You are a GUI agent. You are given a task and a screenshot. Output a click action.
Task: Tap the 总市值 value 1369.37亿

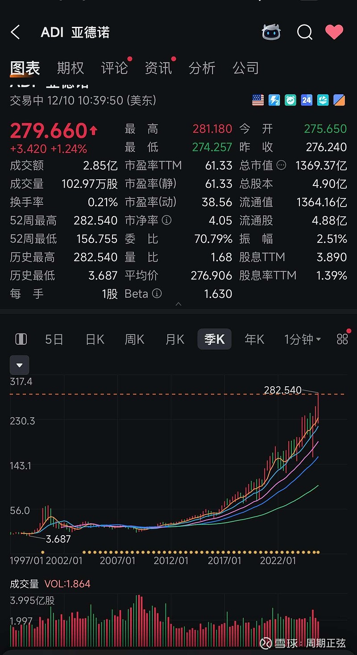coord(321,165)
